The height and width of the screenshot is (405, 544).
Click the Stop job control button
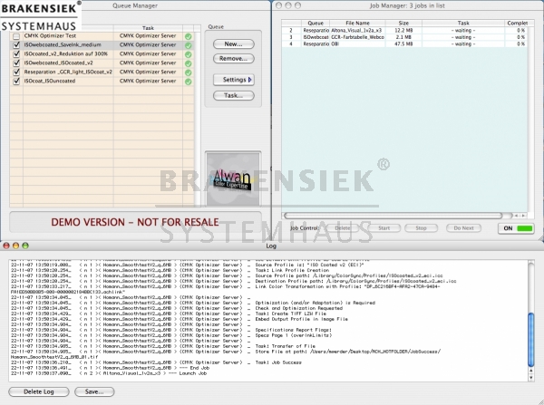pyautogui.click(x=421, y=228)
